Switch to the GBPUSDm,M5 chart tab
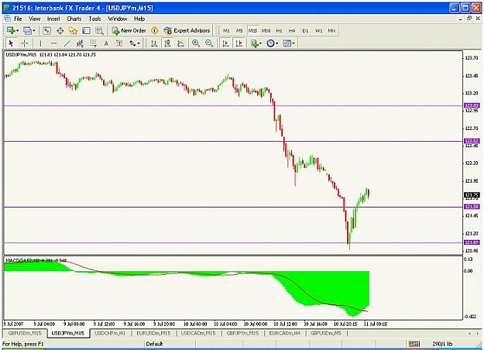 click(326, 333)
